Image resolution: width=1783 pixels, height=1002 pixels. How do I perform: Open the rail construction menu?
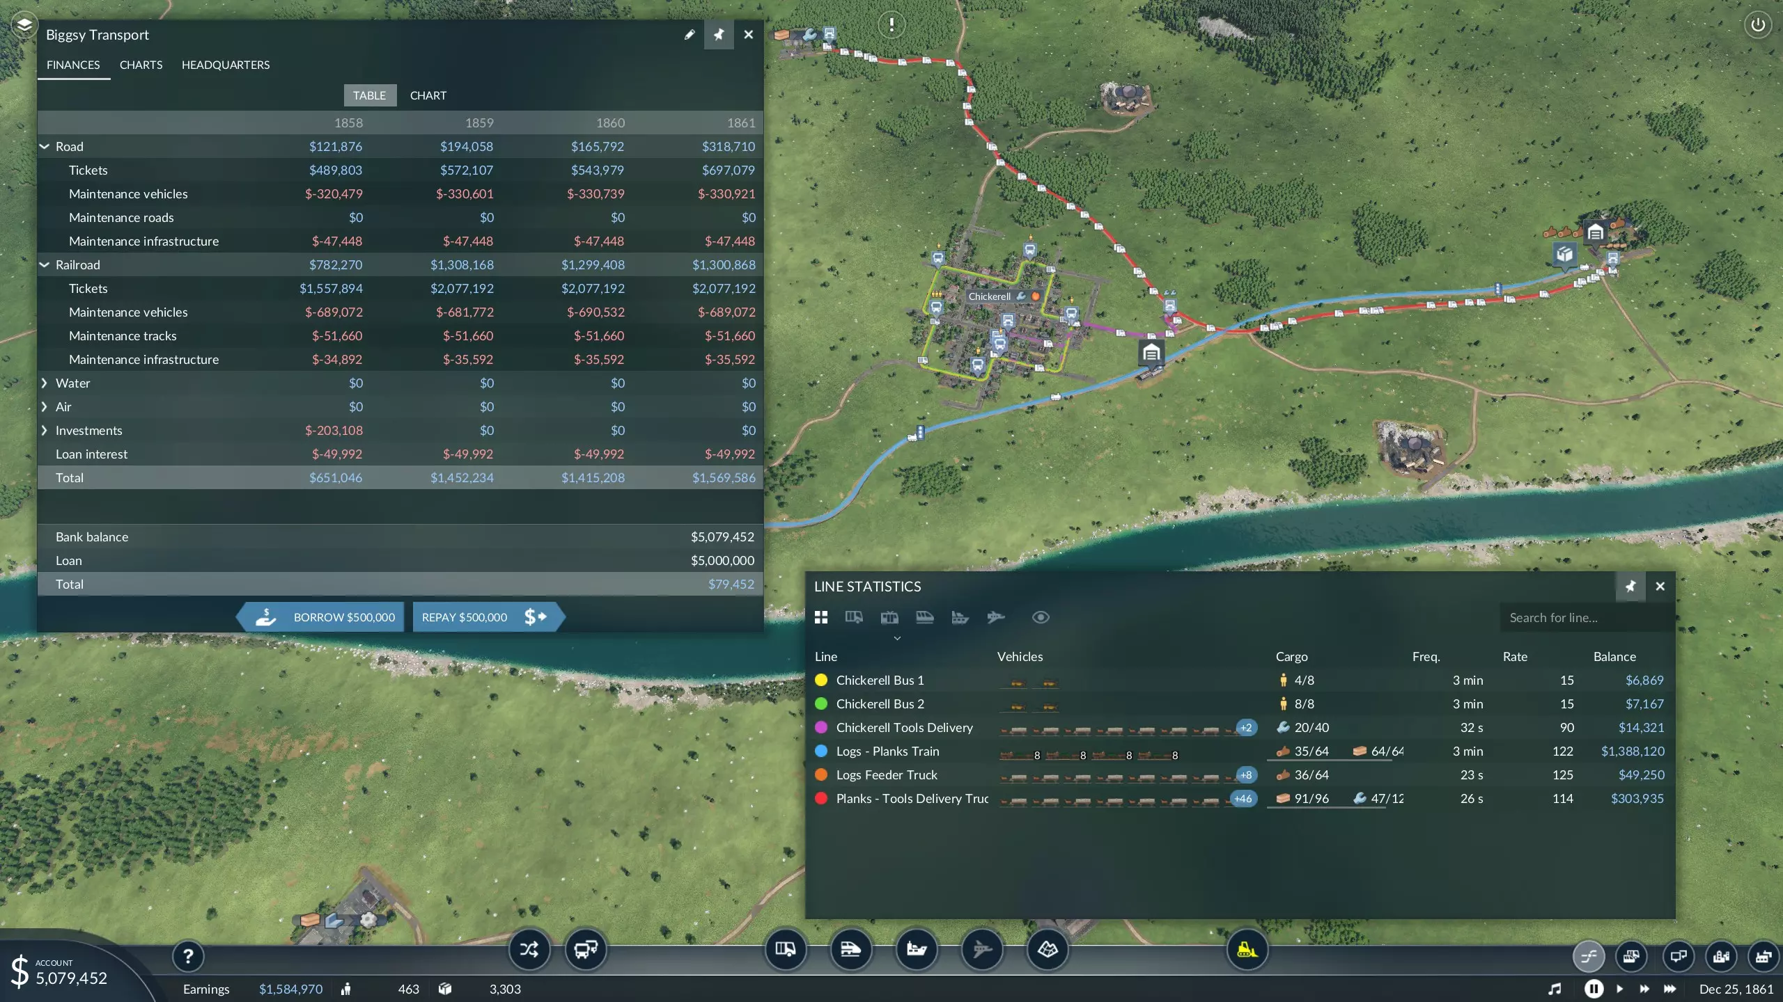click(850, 950)
